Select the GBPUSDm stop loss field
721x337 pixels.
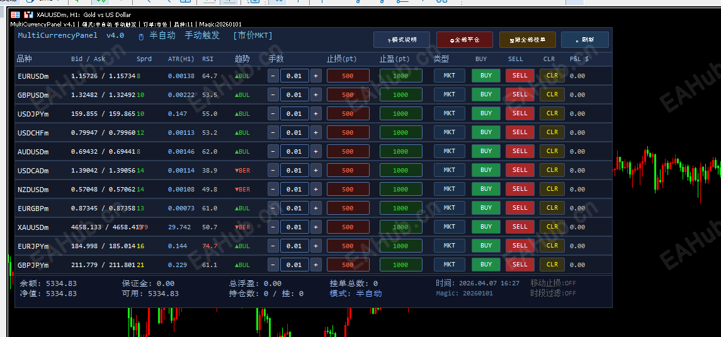click(348, 94)
